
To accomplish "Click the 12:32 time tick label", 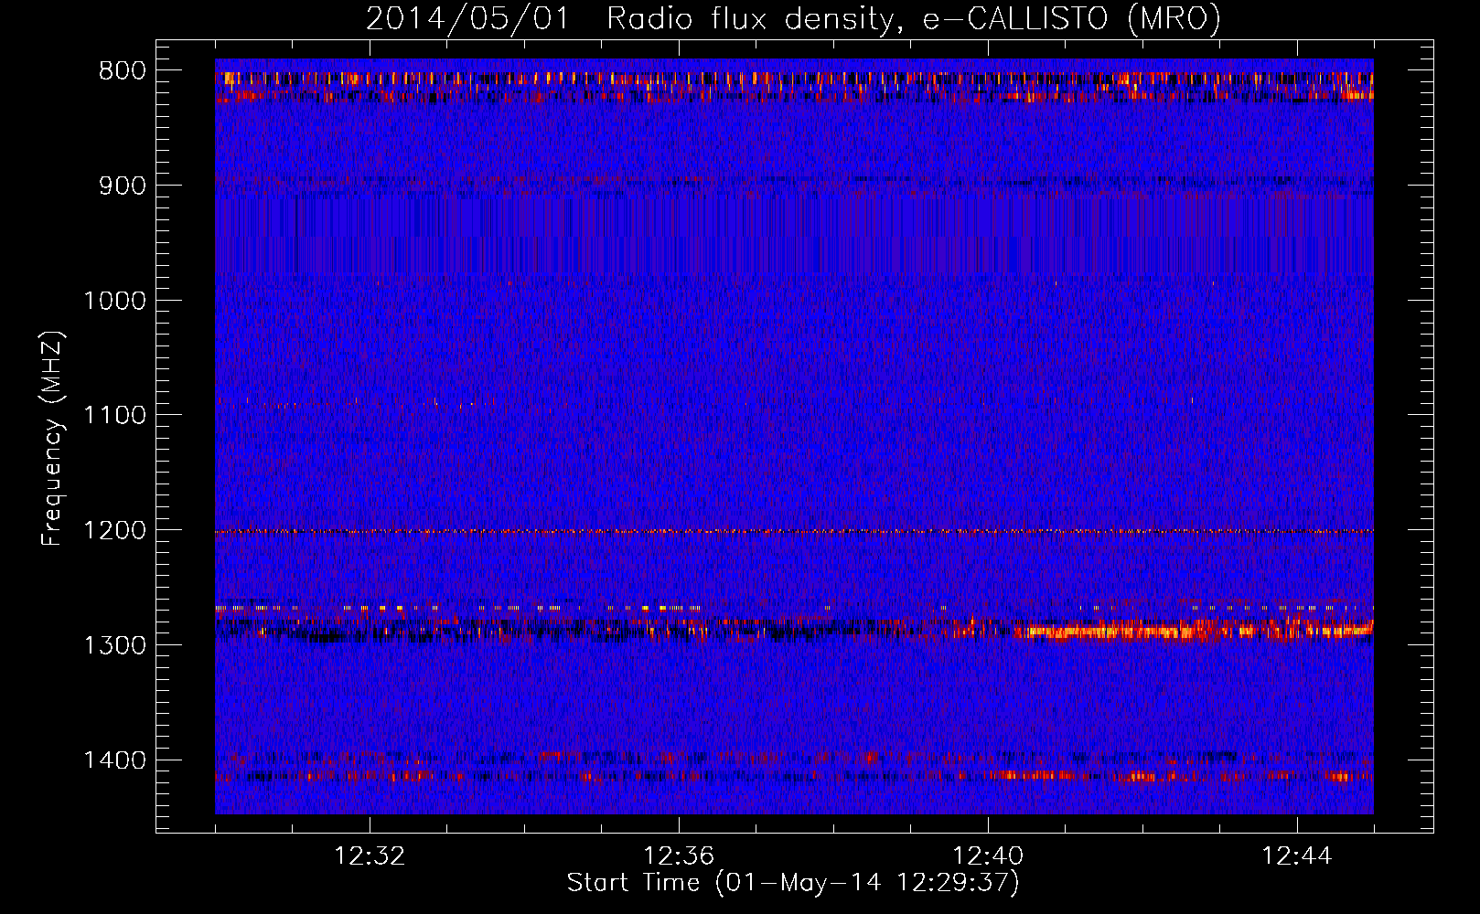I will point(370,856).
